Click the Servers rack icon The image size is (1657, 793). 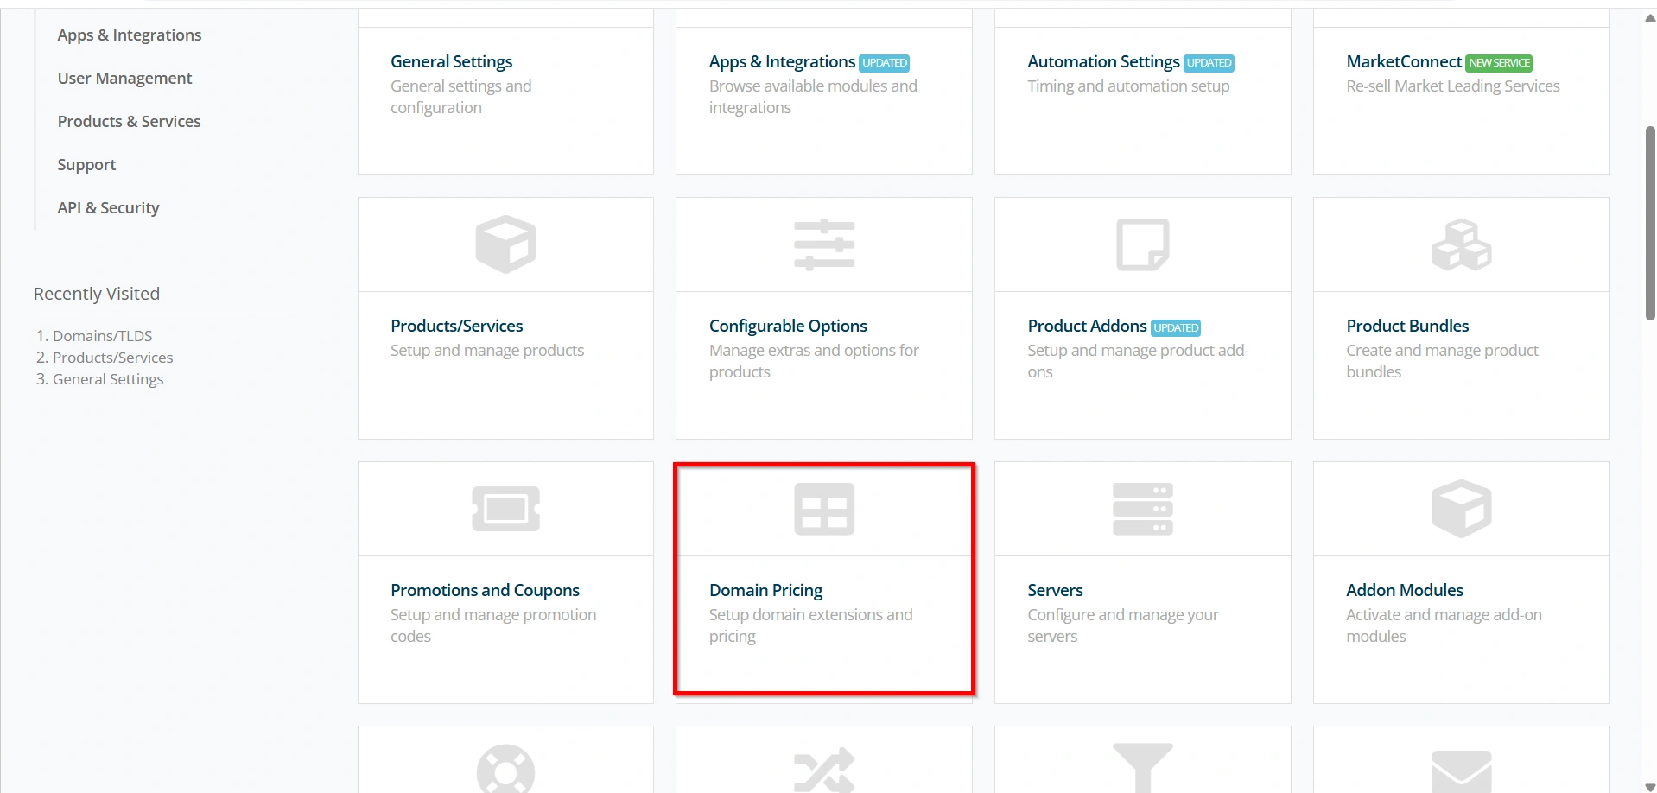[x=1143, y=509]
